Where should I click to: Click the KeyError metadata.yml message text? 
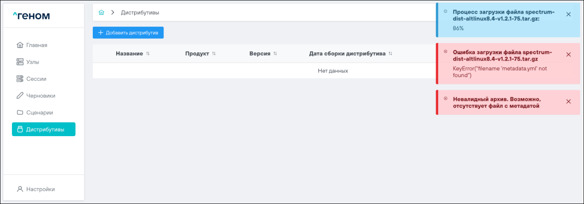click(x=500, y=72)
